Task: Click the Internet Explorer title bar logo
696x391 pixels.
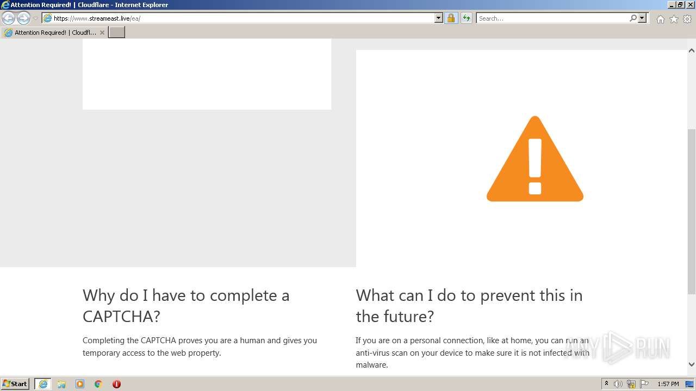Action: (x=5, y=5)
